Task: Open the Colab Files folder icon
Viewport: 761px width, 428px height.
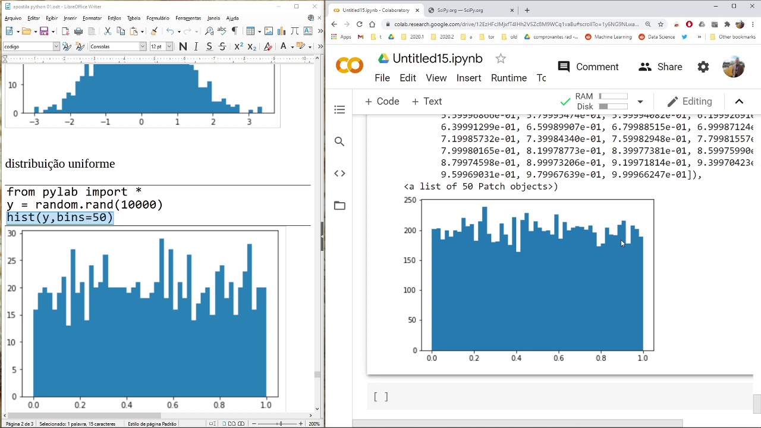Action: [339, 206]
